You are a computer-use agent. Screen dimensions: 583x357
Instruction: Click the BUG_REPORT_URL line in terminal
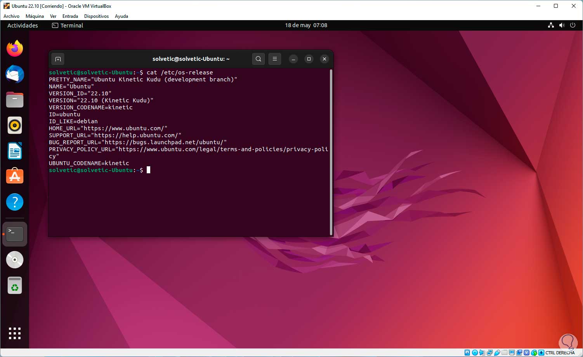[138, 142]
